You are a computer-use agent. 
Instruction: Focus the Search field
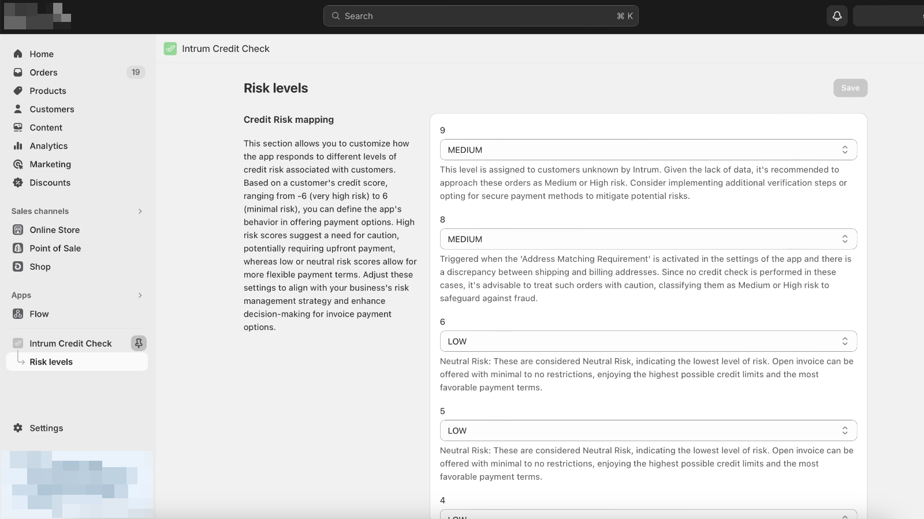pos(480,16)
